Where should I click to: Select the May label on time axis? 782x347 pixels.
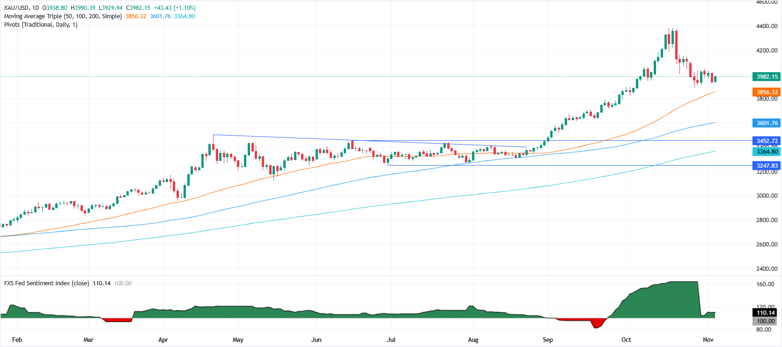tap(238, 340)
